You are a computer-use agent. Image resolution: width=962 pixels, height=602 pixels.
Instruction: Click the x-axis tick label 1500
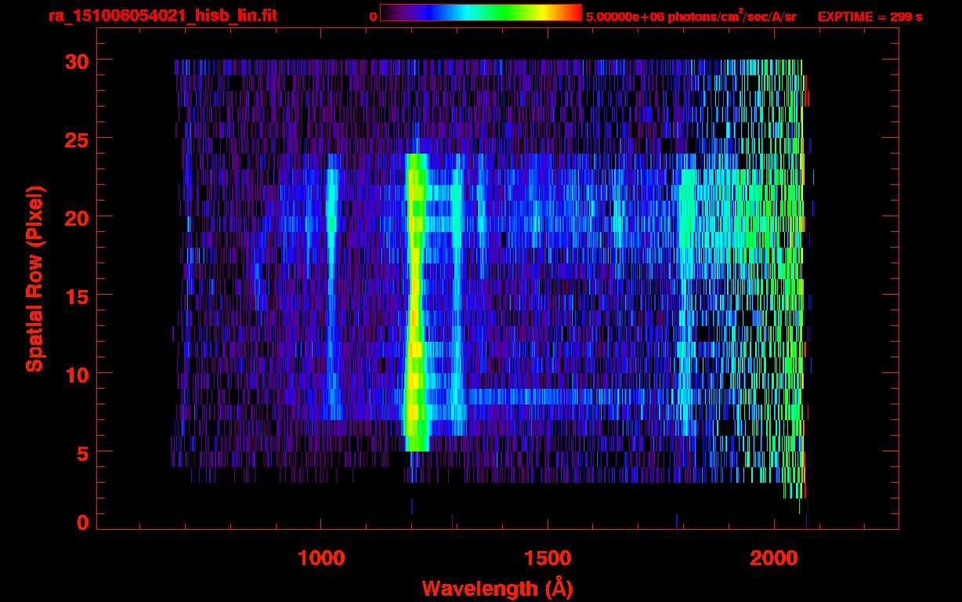(548, 558)
